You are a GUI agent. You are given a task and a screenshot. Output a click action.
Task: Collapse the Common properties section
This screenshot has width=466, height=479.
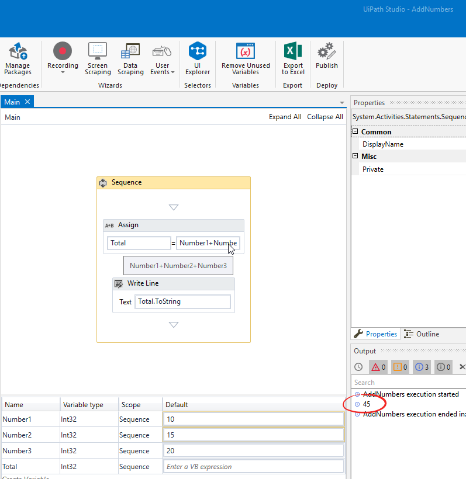(355, 132)
